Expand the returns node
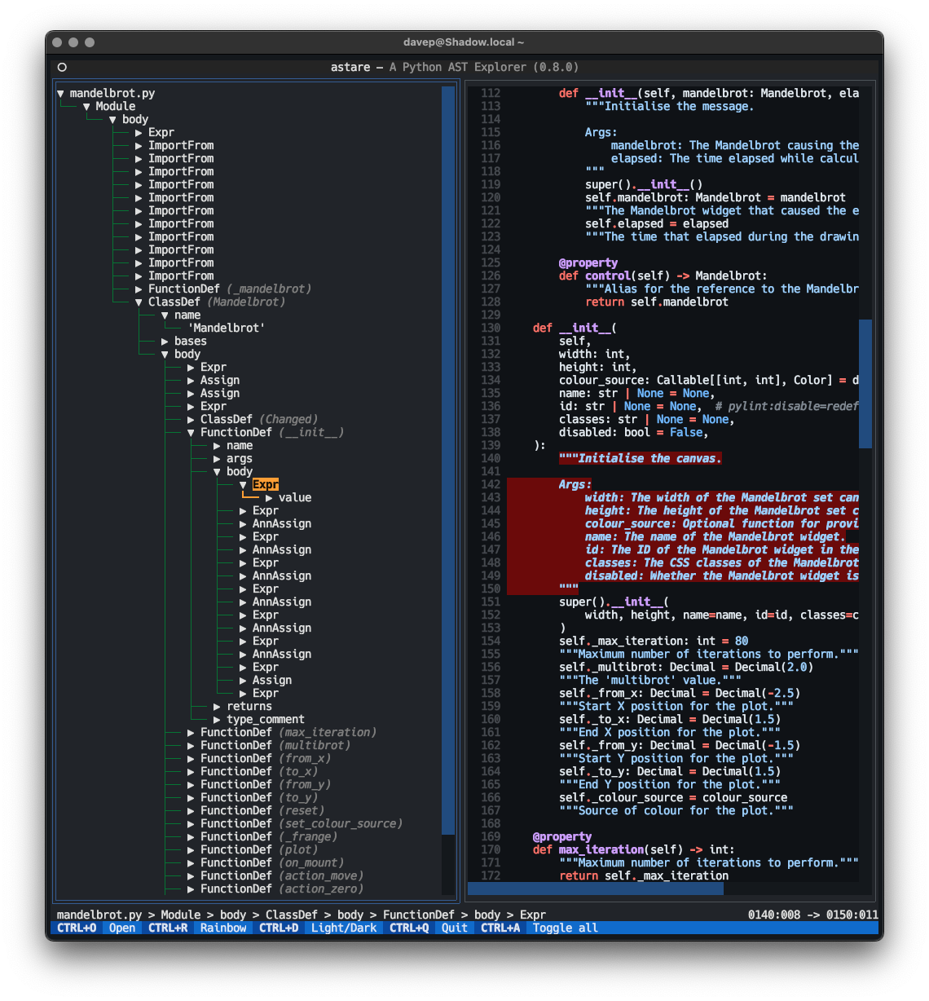Image resolution: width=929 pixels, height=1001 pixels. (218, 707)
